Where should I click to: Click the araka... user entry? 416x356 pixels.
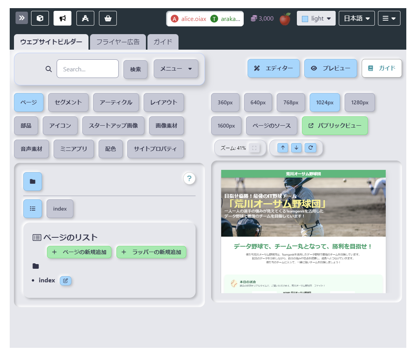click(225, 19)
